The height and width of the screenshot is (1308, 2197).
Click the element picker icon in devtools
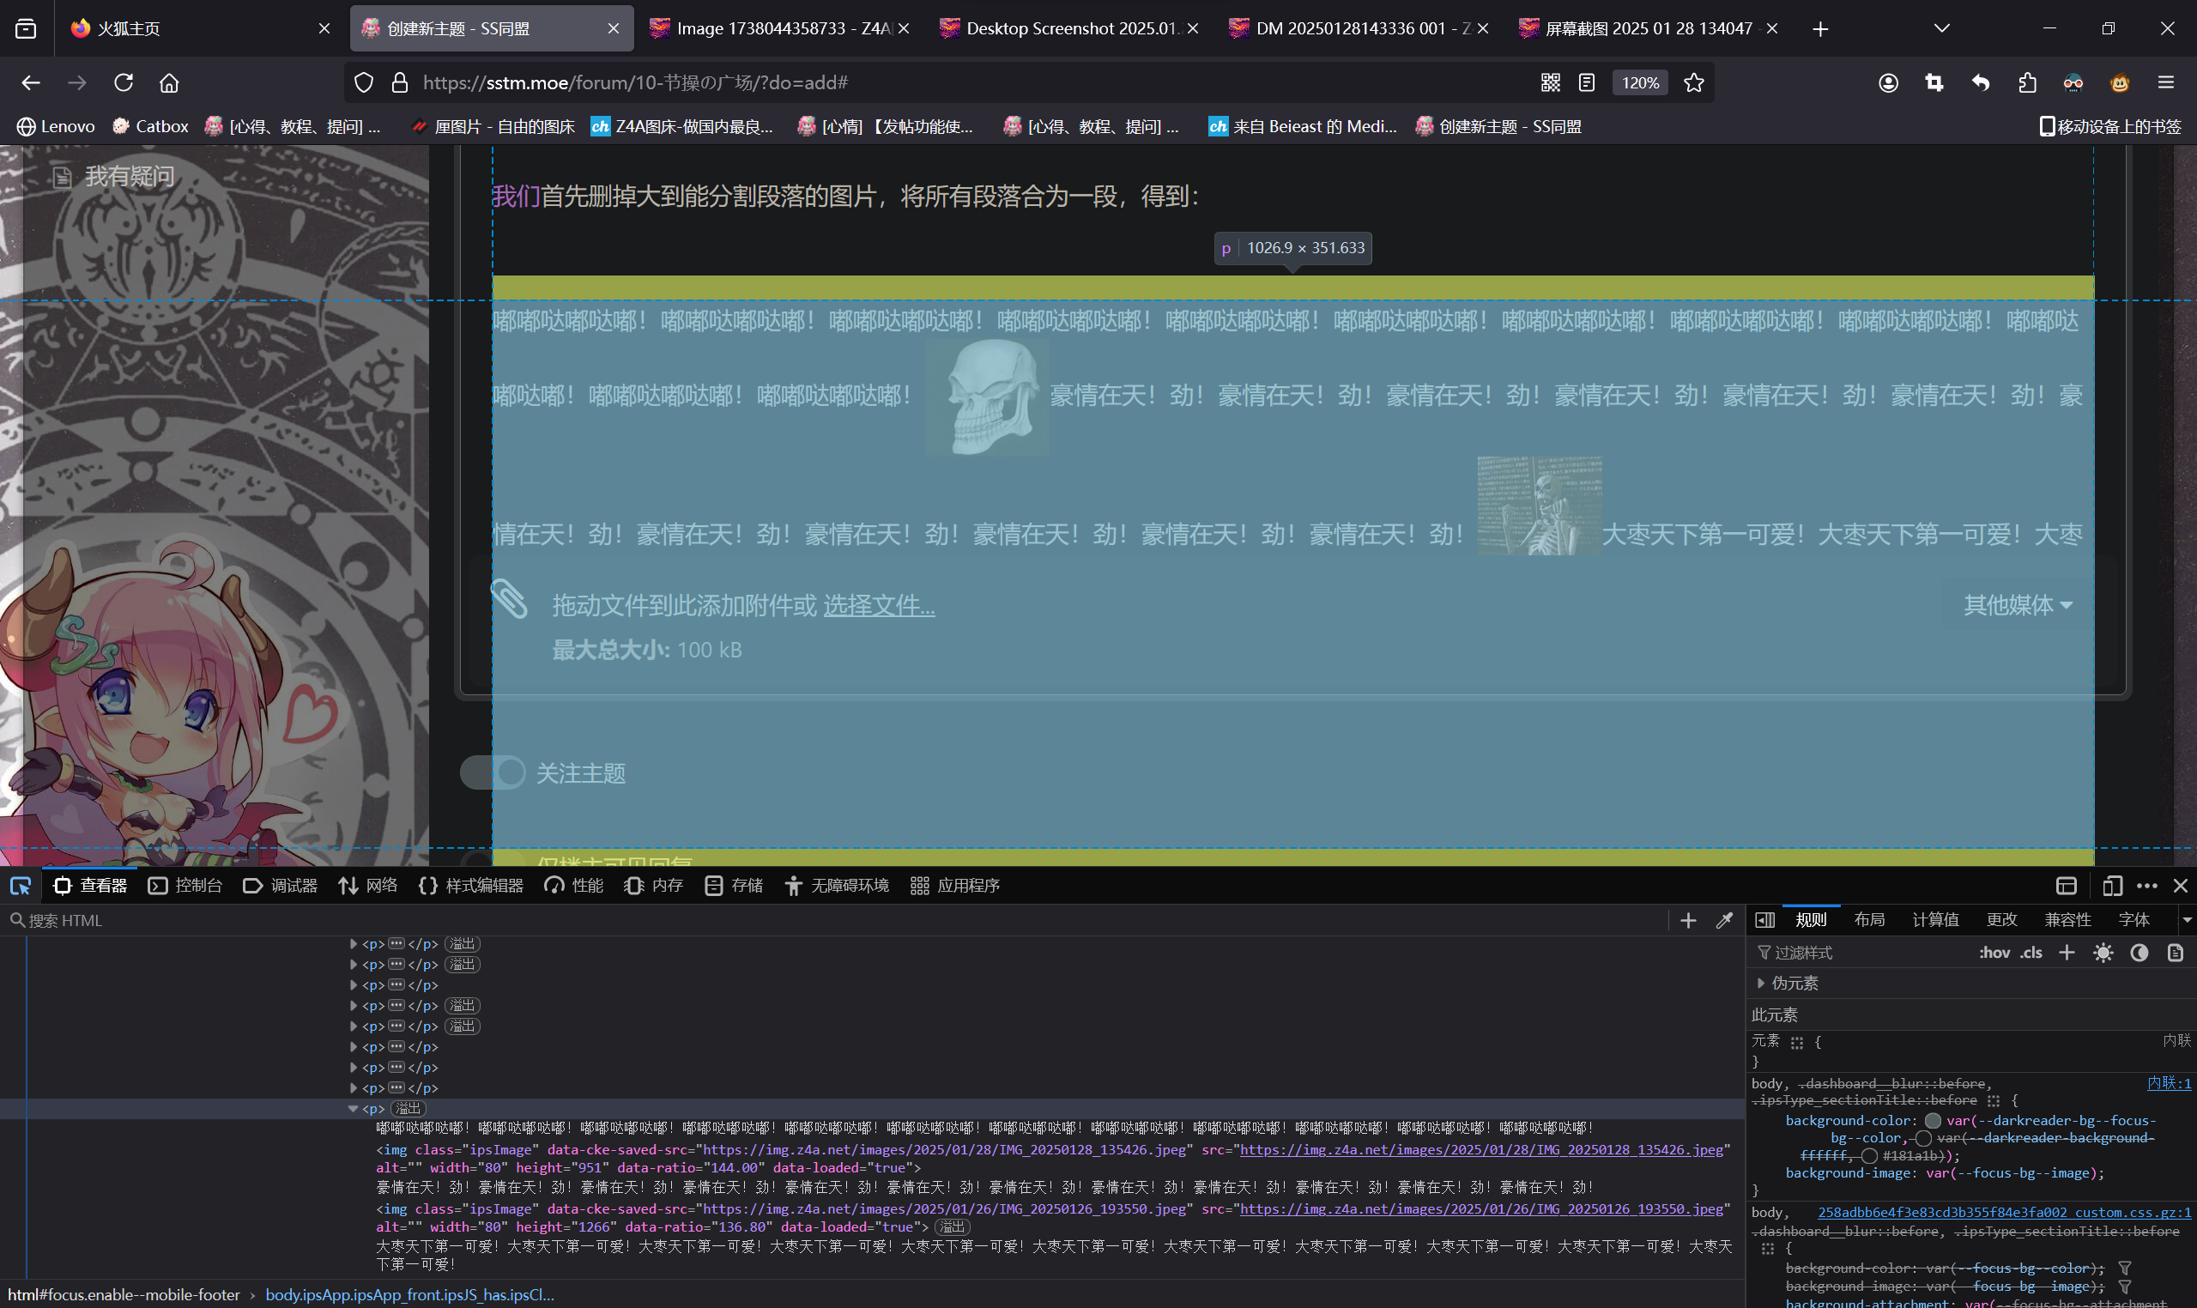point(21,885)
